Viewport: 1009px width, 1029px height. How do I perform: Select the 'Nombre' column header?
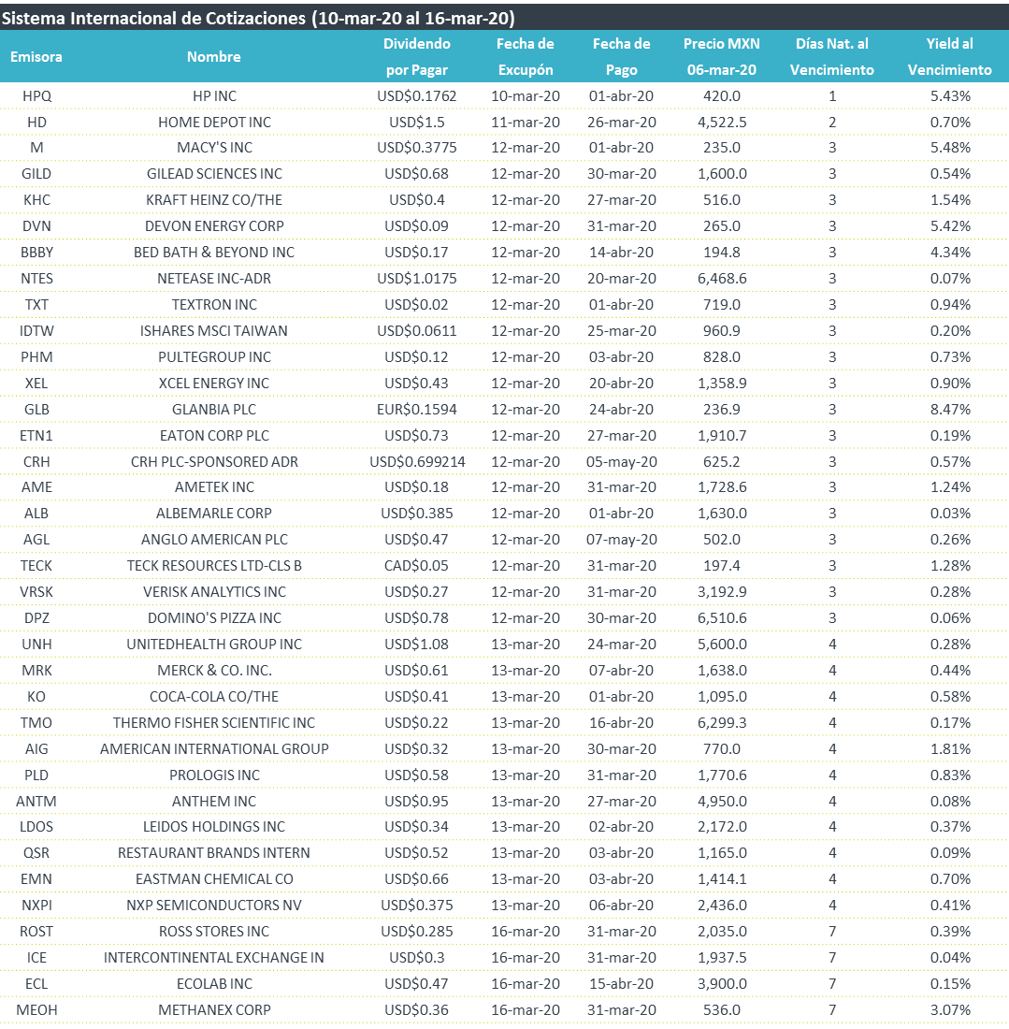(214, 57)
